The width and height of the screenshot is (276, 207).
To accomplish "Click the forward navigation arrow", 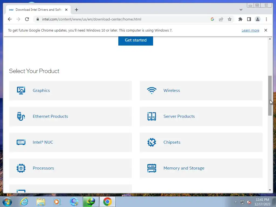I will [18, 19].
